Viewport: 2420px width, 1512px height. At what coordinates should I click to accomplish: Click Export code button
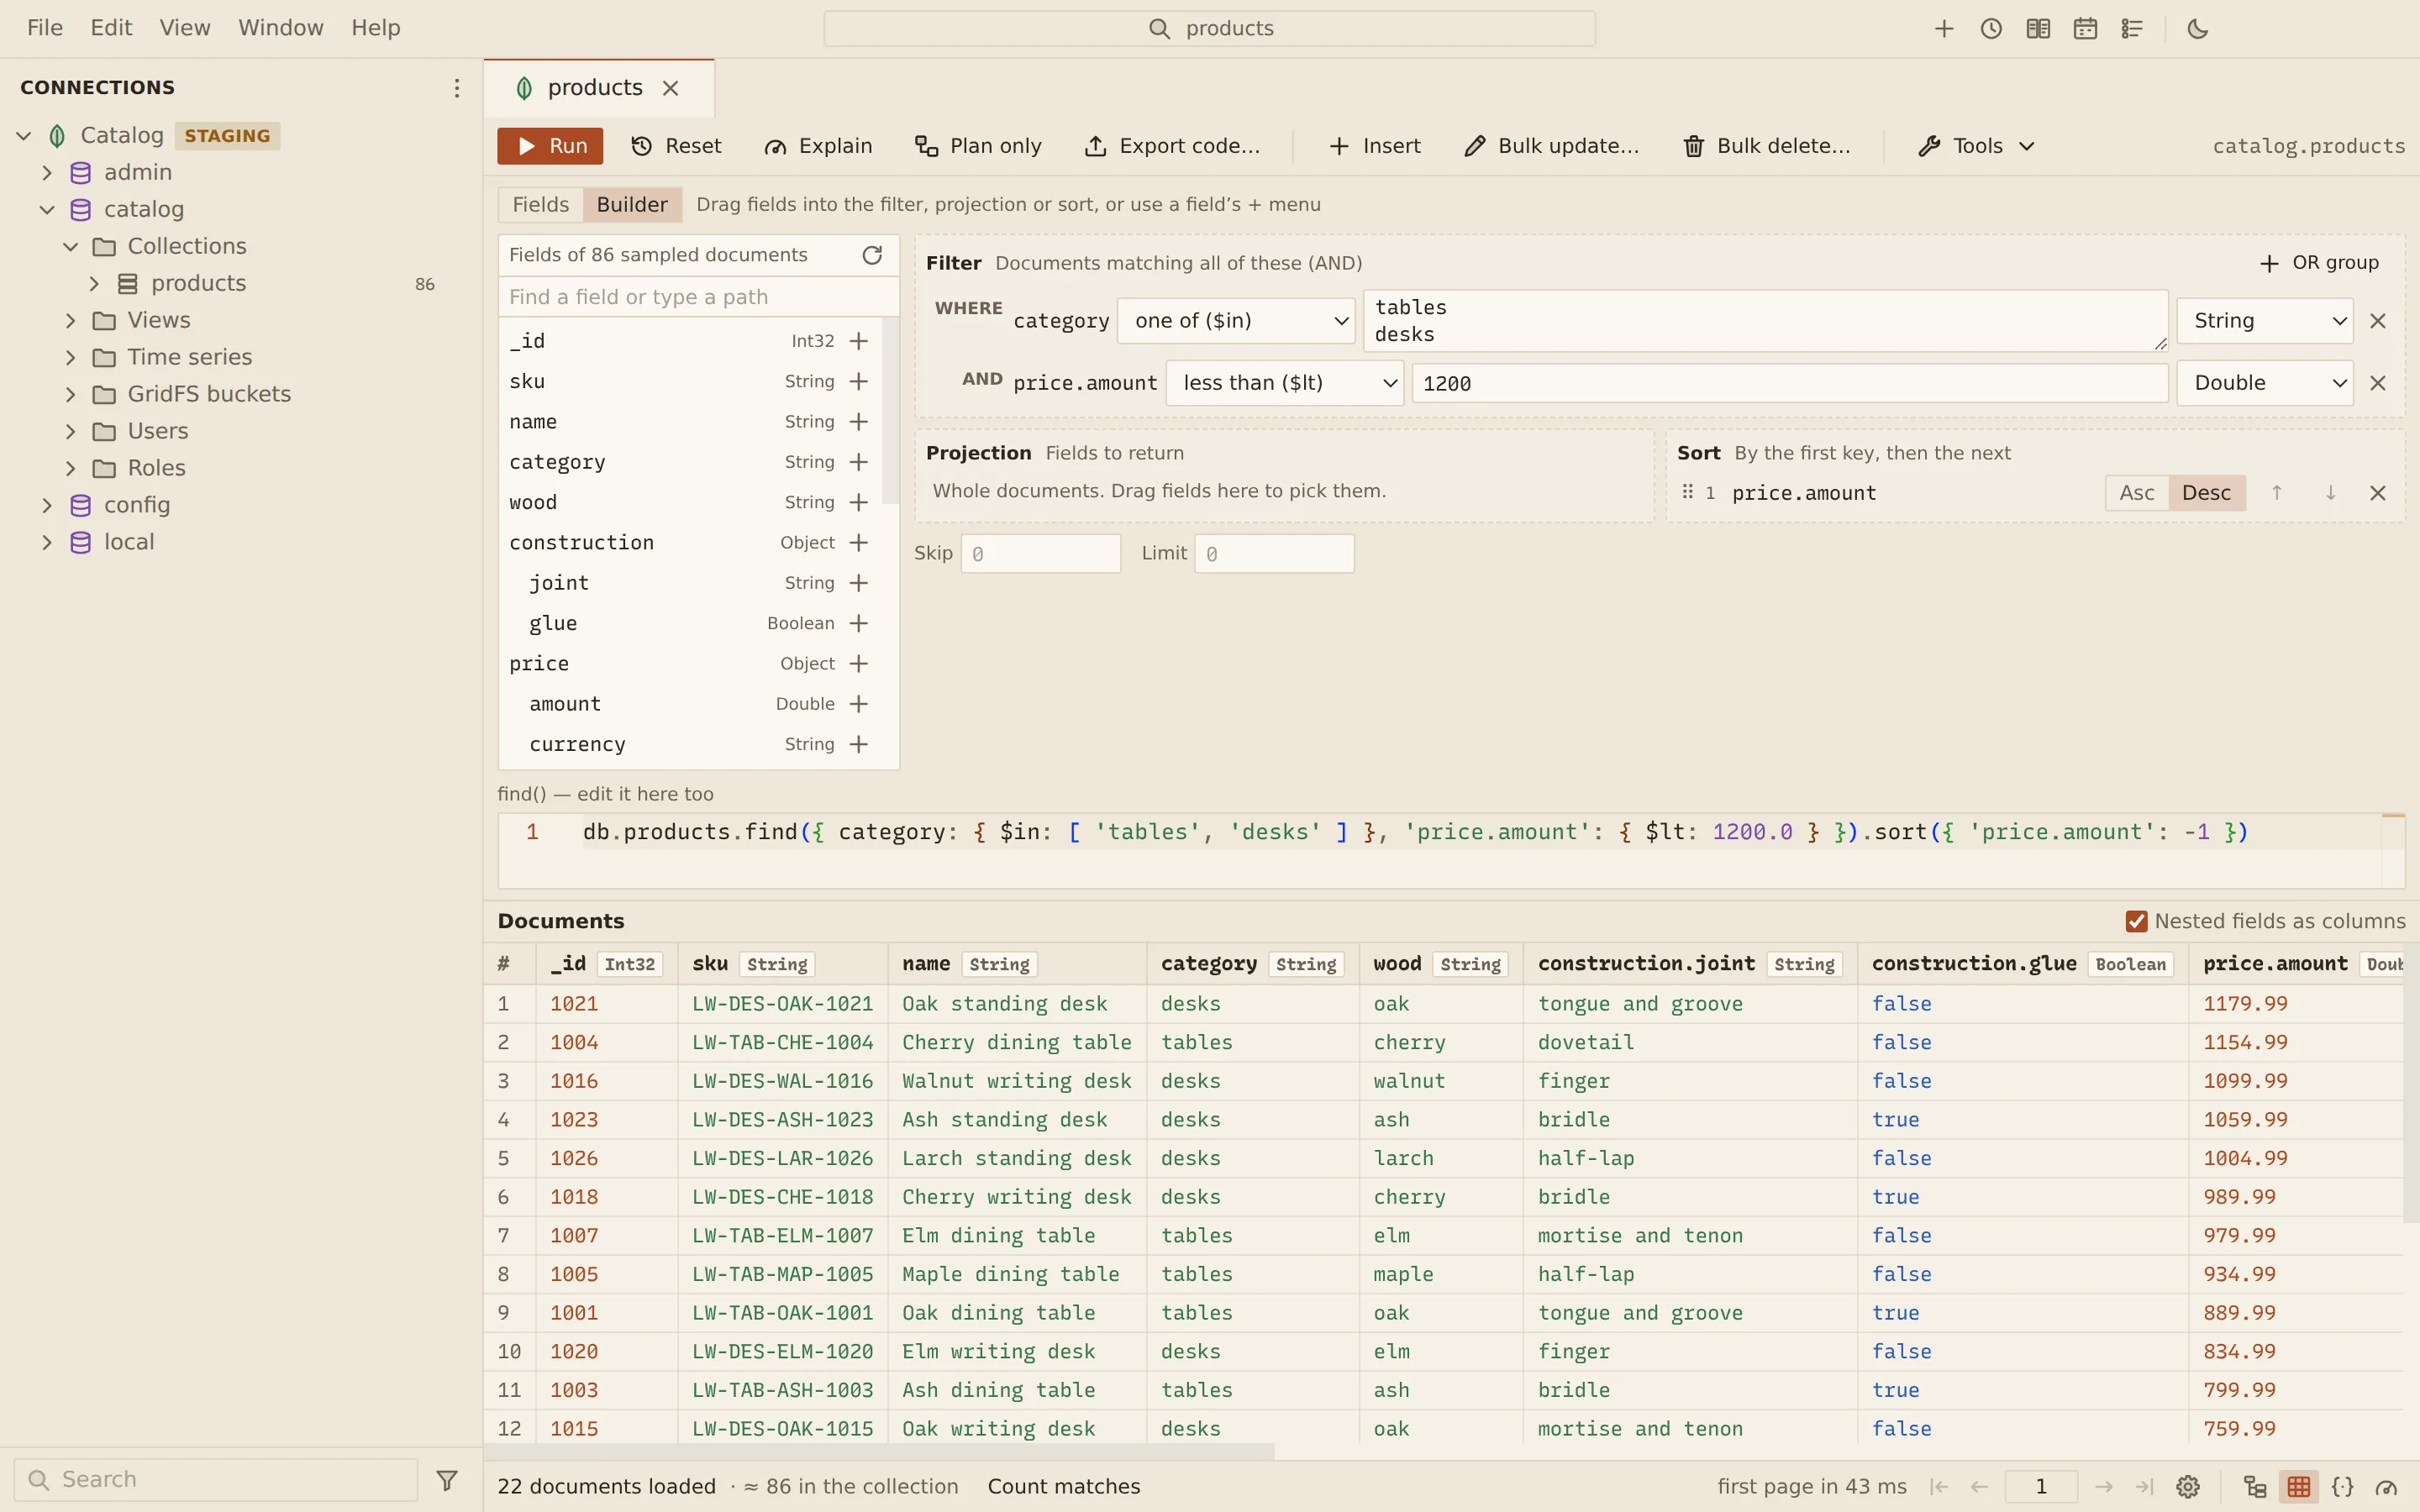1173,146
